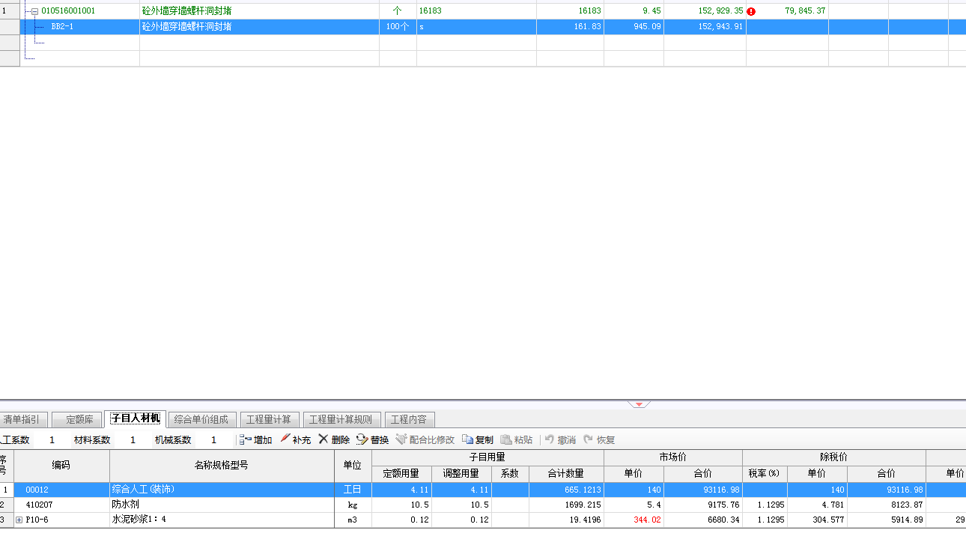Click the 配合比修改 icon
This screenshot has width=966, height=542.
click(x=401, y=439)
